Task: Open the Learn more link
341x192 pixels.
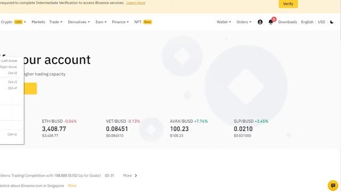Action: (136, 3)
